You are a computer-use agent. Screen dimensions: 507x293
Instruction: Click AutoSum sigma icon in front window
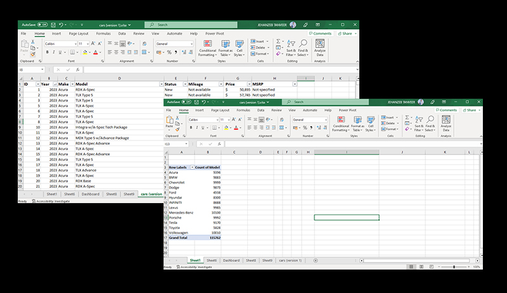(x=407, y=117)
